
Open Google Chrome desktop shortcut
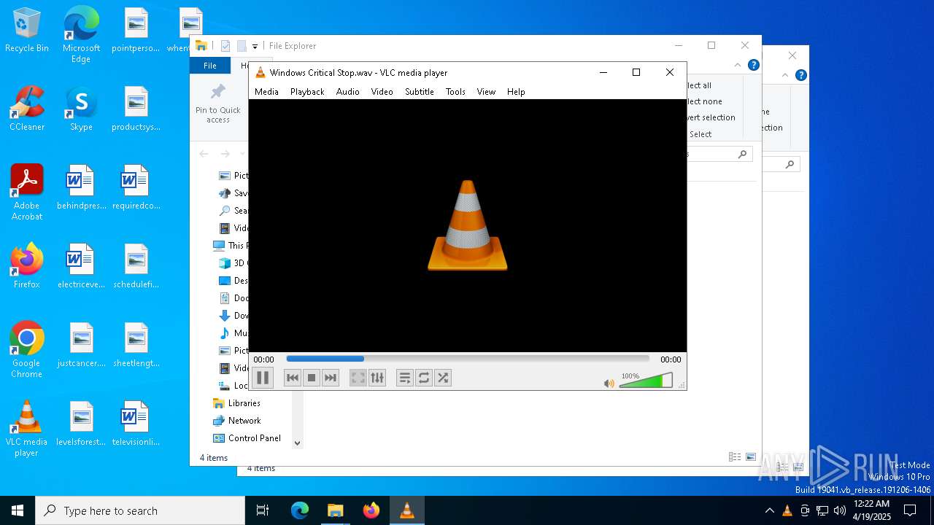[x=27, y=350]
